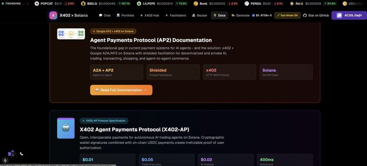The height and width of the screenshot is (166, 367).
Task: Click the lightning bolt icon
Action: (5, 160)
